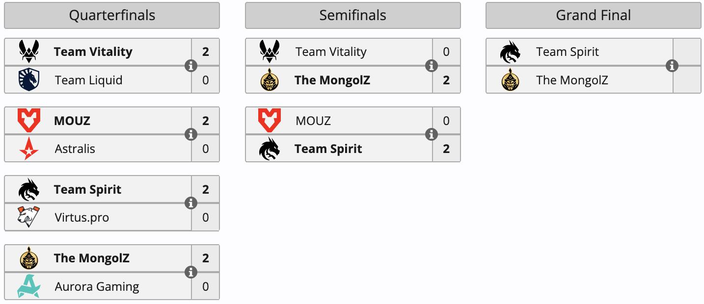Open Team Spirit link in Grand Final

[x=568, y=52]
